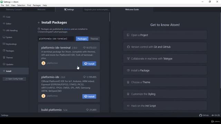Click the settings panel vertical scrollbar

coord(109,17)
